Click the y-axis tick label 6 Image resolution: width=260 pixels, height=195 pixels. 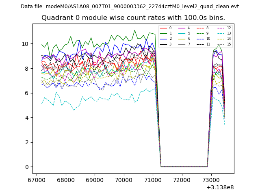[26, 93]
